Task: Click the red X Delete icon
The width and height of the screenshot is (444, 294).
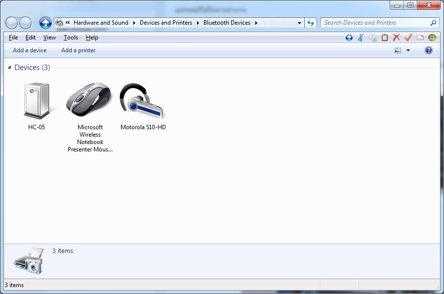Action: 397,37
